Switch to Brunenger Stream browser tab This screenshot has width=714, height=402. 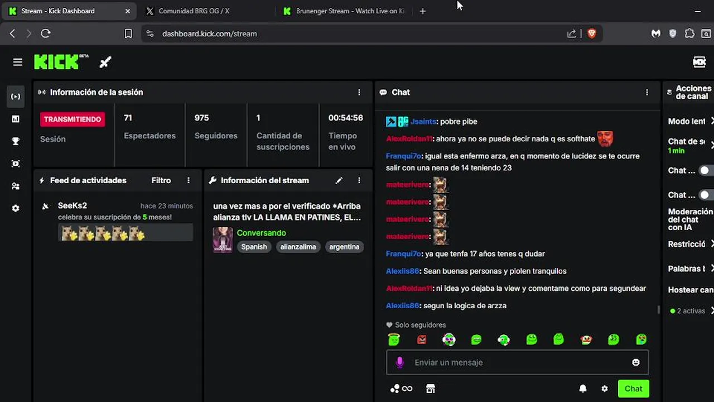pyautogui.click(x=344, y=11)
